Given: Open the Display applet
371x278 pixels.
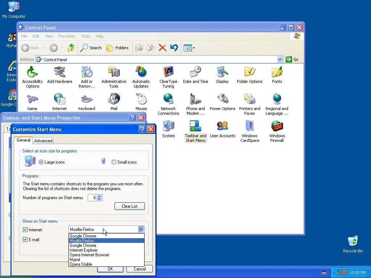Looking at the screenshot, I should tap(222, 75).
